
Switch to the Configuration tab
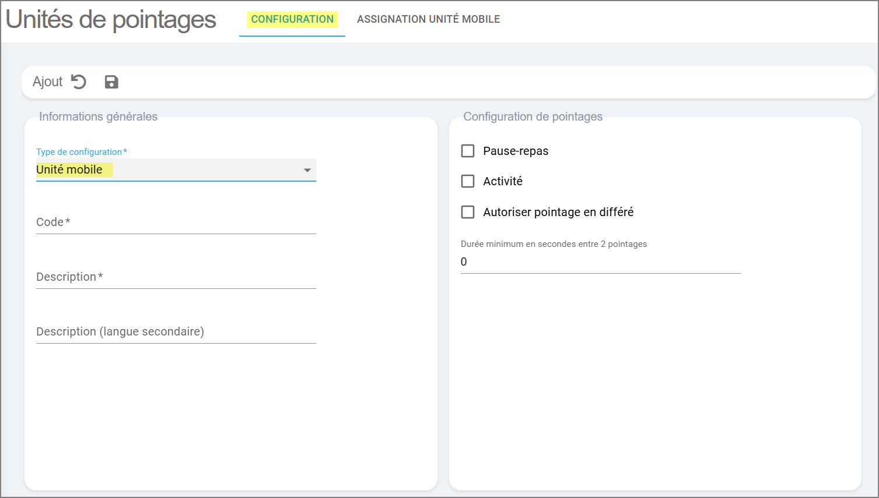292,19
